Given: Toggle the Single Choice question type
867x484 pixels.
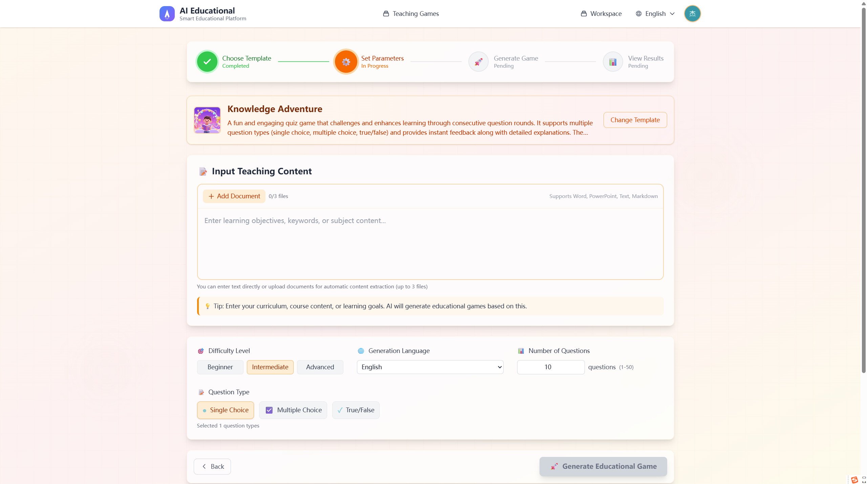Looking at the screenshot, I should pyautogui.click(x=225, y=410).
